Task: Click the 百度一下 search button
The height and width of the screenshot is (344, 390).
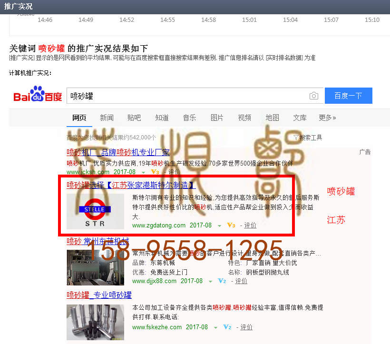Action: (x=348, y=96)
